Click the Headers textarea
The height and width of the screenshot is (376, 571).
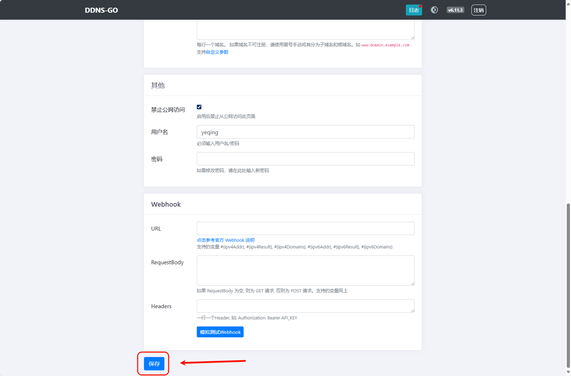coord(305,306)
